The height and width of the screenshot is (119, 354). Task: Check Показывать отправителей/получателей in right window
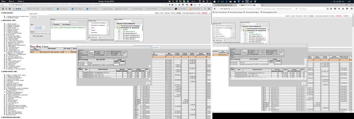coord(214,42)
